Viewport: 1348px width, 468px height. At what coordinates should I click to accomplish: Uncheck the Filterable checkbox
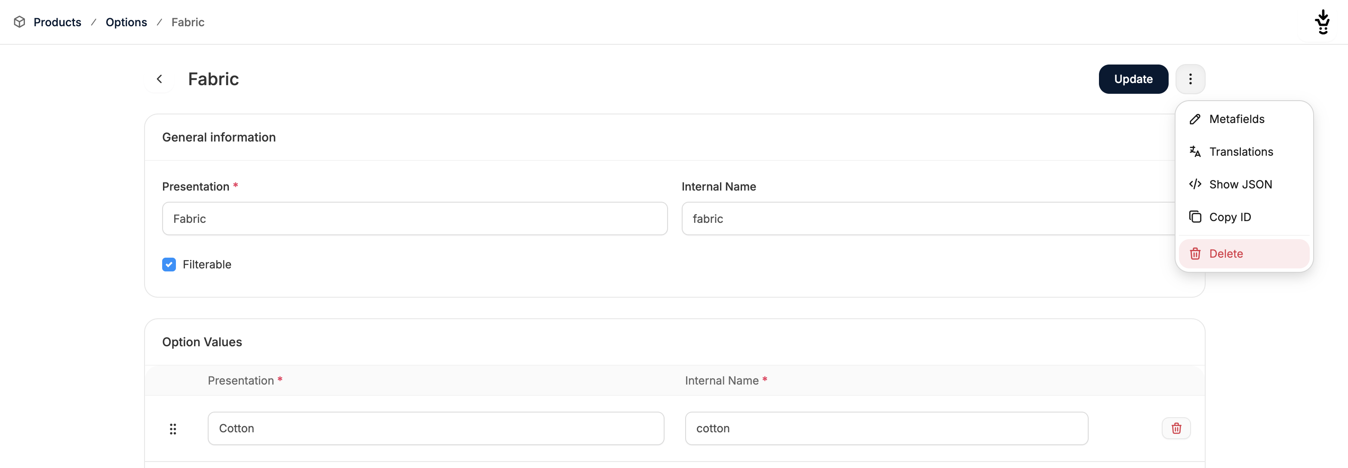(x=169, y=265)
